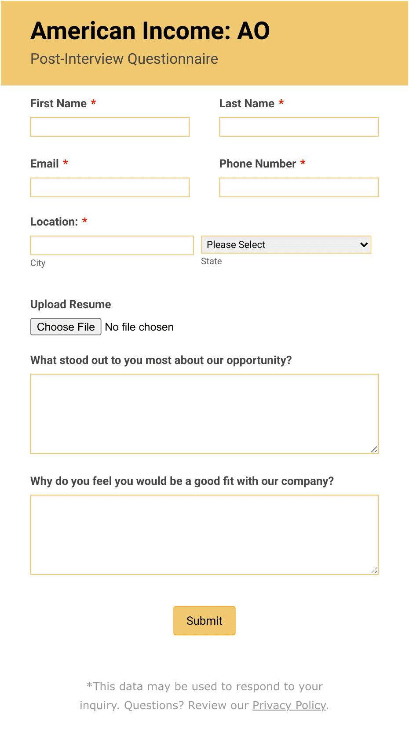Click the City location input
This screenshot has height=739, width=409.
[x=112, y=245]
